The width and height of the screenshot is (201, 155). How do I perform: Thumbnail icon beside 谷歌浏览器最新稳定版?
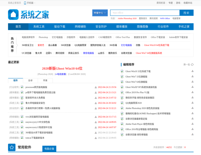point(122,119)
